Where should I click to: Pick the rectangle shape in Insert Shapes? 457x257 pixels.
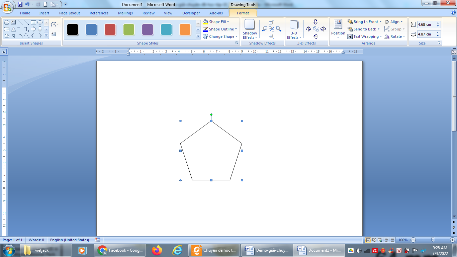pos(33,22)
